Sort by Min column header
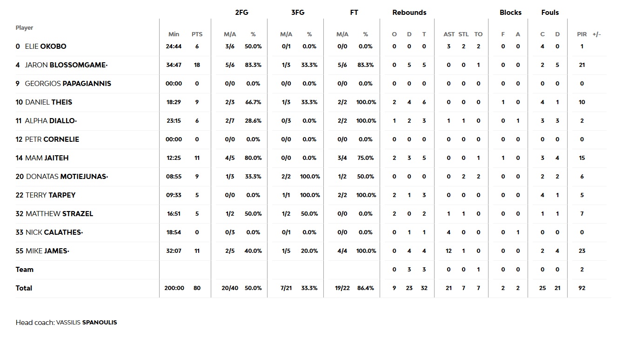The width and height of the screenshot is (629, 337). point(174,34)
